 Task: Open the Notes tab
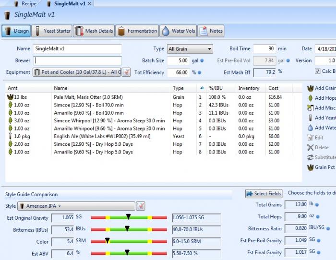[x=211, y=31]
